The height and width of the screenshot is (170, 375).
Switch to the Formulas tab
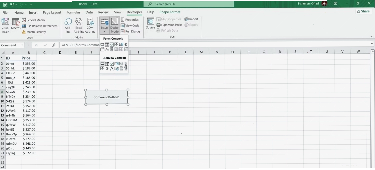click(73, 12)
